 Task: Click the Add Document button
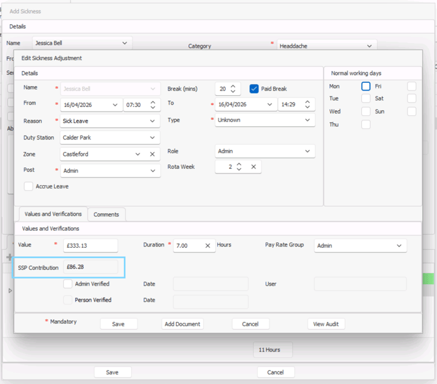coord(183,324)
